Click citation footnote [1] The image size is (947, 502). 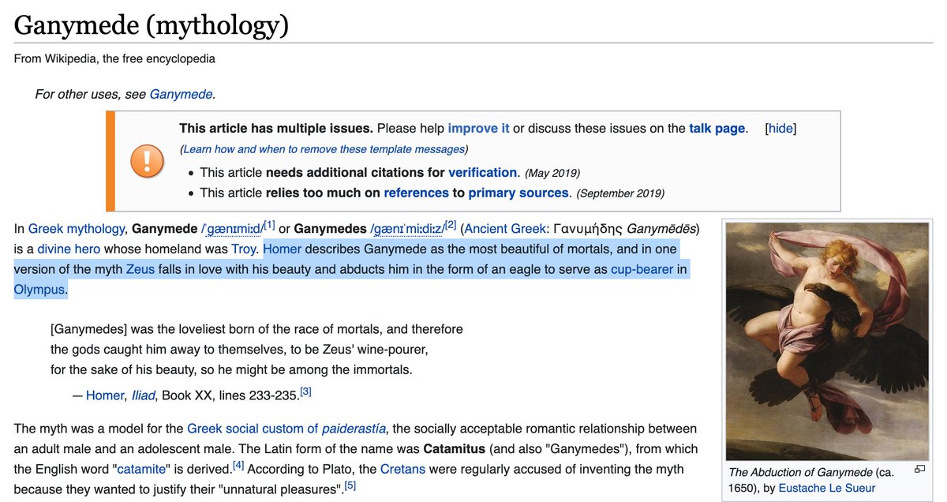pos(269,226)
